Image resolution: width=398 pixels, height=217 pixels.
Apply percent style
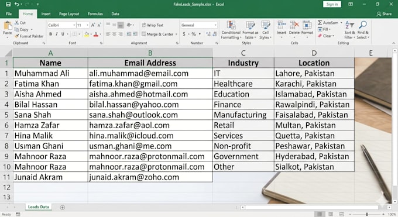pos(193,34)
